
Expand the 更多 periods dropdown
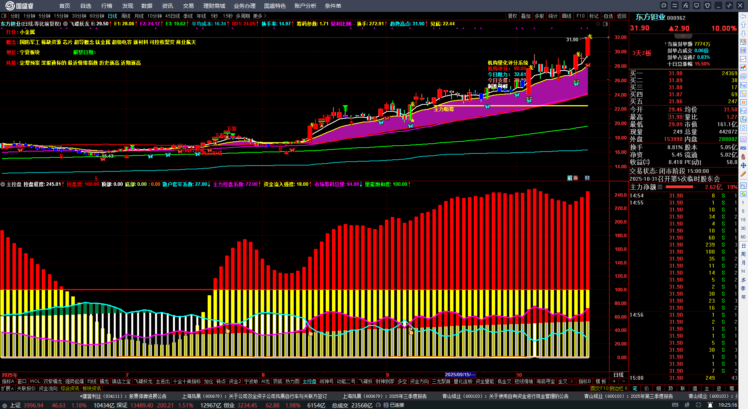[x=259, y=16]
